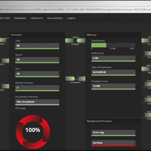Click the Page Life Expectancy label
Image resolution: width=151 pixels, height=151 pixels.
pos(101,67)
